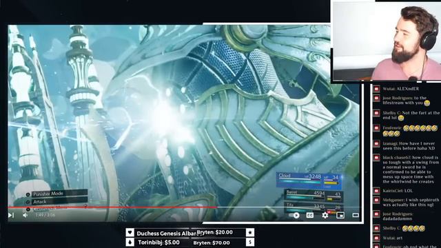Enable theater mode view
441x248 pixels.
point(356,215)
